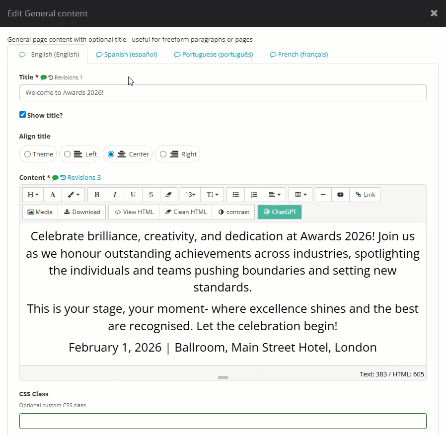Toggle underline formatting
Image resolution: width=446 pixels, height=435 pixels.
coord(133,194)
